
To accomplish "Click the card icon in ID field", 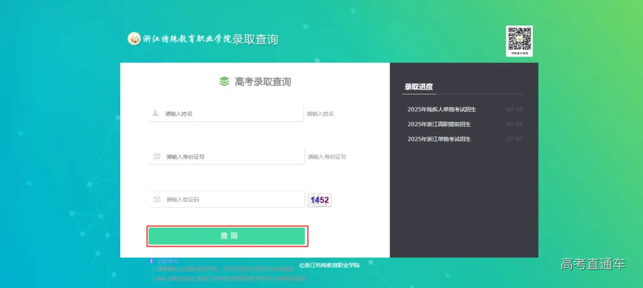I will [x=157, y=156].
